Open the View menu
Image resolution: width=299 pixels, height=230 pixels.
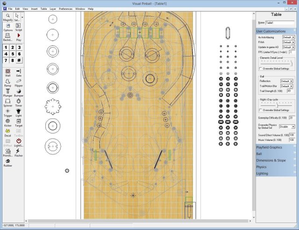tap(25, 9)
